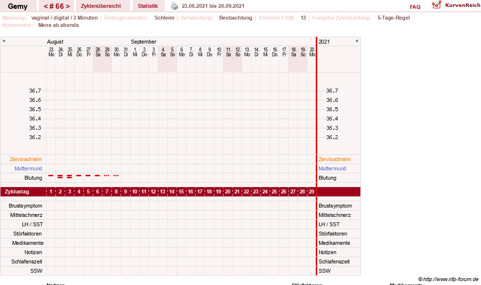The height and width of the screenshot is (285, 481).
Task: Select the bleeding marker on 28. Sa
Action: pos(98,176)
